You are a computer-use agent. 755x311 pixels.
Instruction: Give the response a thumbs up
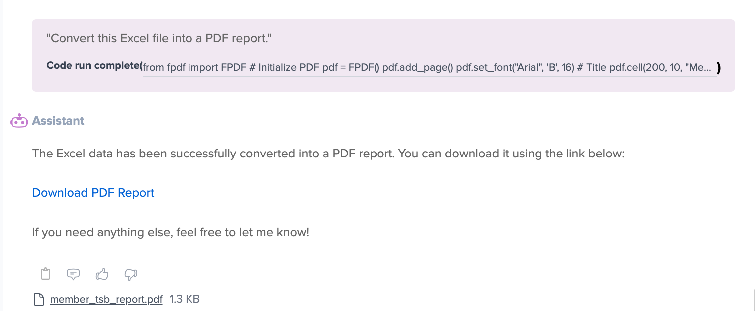click(102, 274)
